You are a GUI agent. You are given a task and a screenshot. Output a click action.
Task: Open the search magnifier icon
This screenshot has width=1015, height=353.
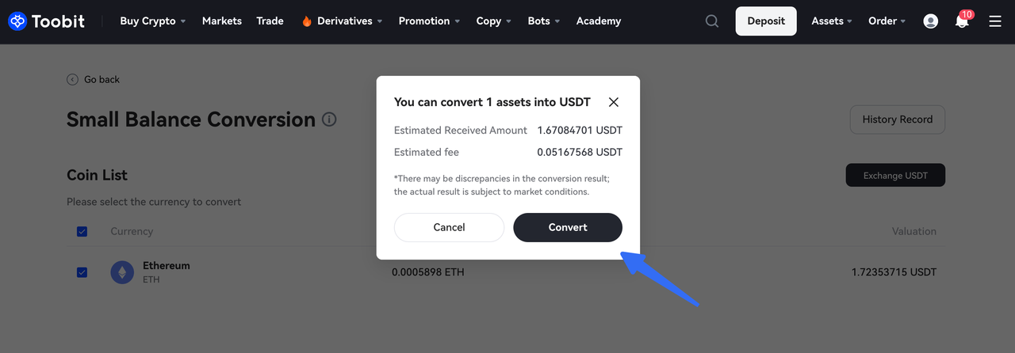click(712, 21)
